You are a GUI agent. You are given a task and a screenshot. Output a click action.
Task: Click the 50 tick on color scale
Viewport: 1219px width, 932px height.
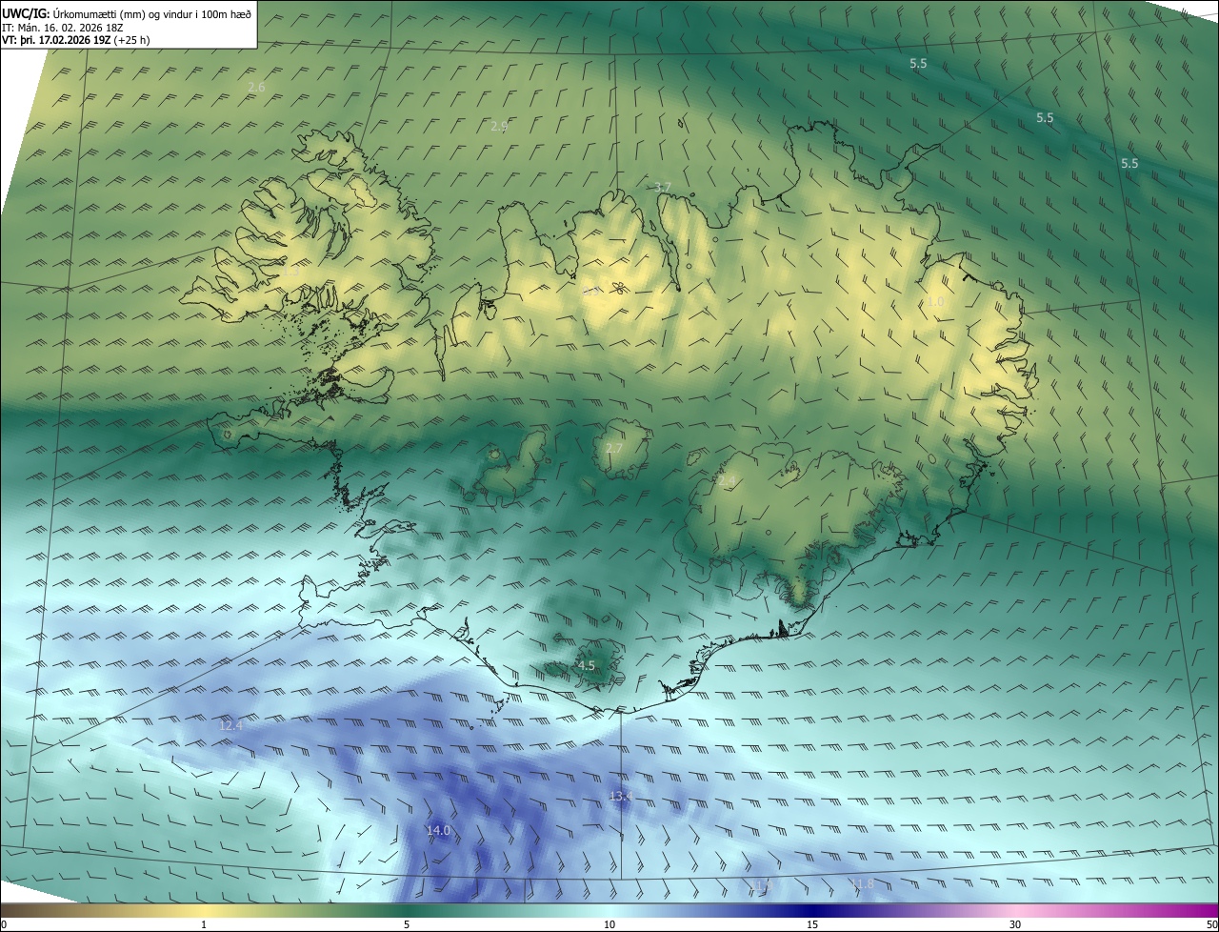(x=1210, y=924)
